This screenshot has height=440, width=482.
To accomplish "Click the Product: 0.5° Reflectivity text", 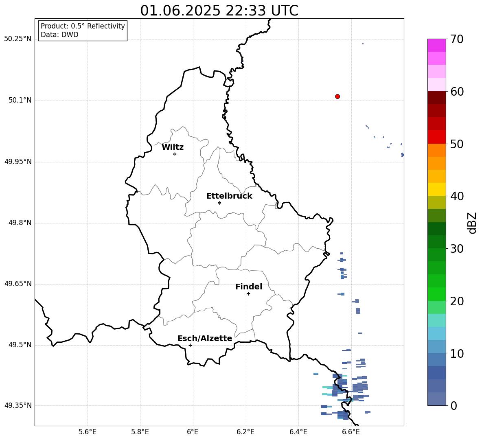I will (x=83, y=26).
